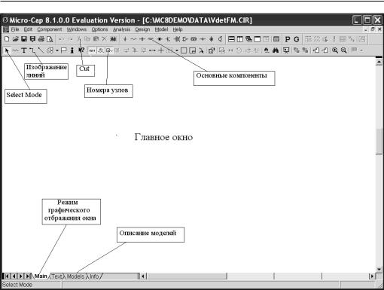Go to previous page tab arrow

pos(14,276)
